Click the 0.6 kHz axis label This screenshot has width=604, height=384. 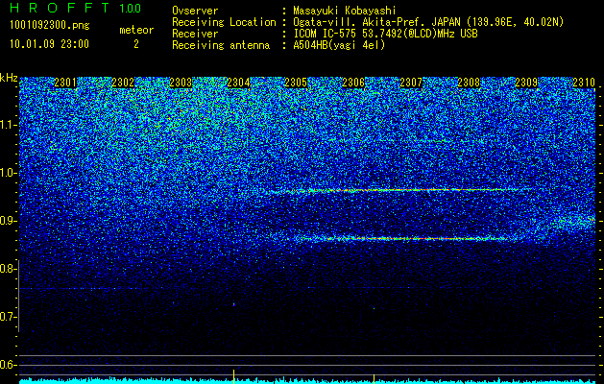pyautogui.click(x=9, y=365)
